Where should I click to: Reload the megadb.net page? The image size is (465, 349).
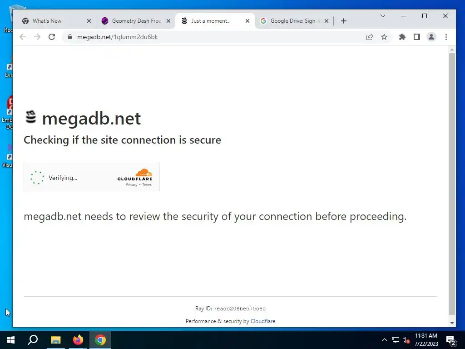pos(52,37)
